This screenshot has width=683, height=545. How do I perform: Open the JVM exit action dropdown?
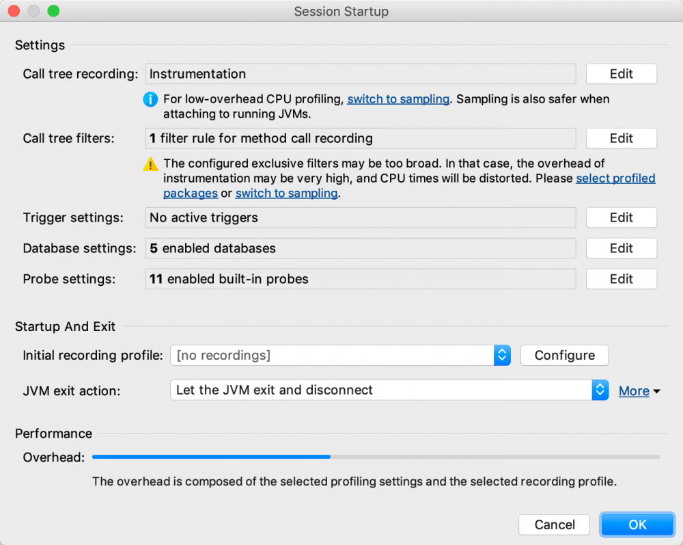(600, 390)
